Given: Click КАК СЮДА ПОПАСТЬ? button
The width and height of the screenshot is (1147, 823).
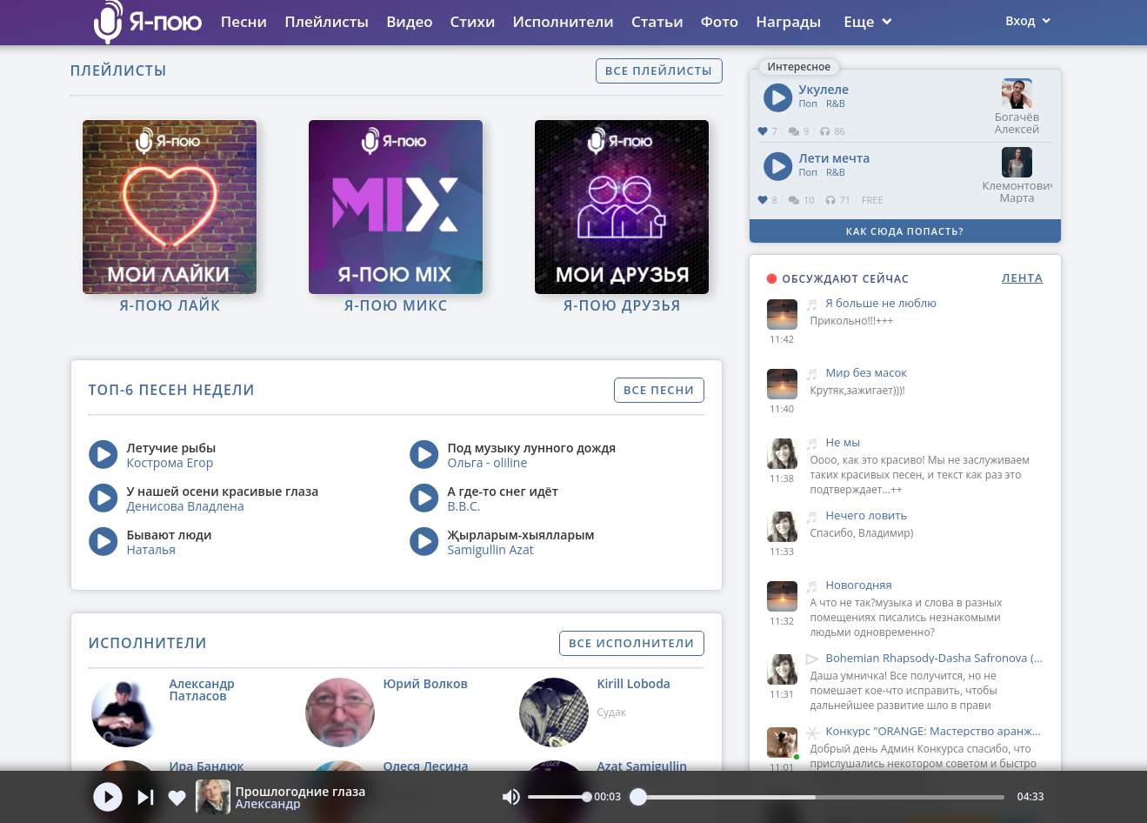Looking at the screenshot, I should tap(904, 231).
